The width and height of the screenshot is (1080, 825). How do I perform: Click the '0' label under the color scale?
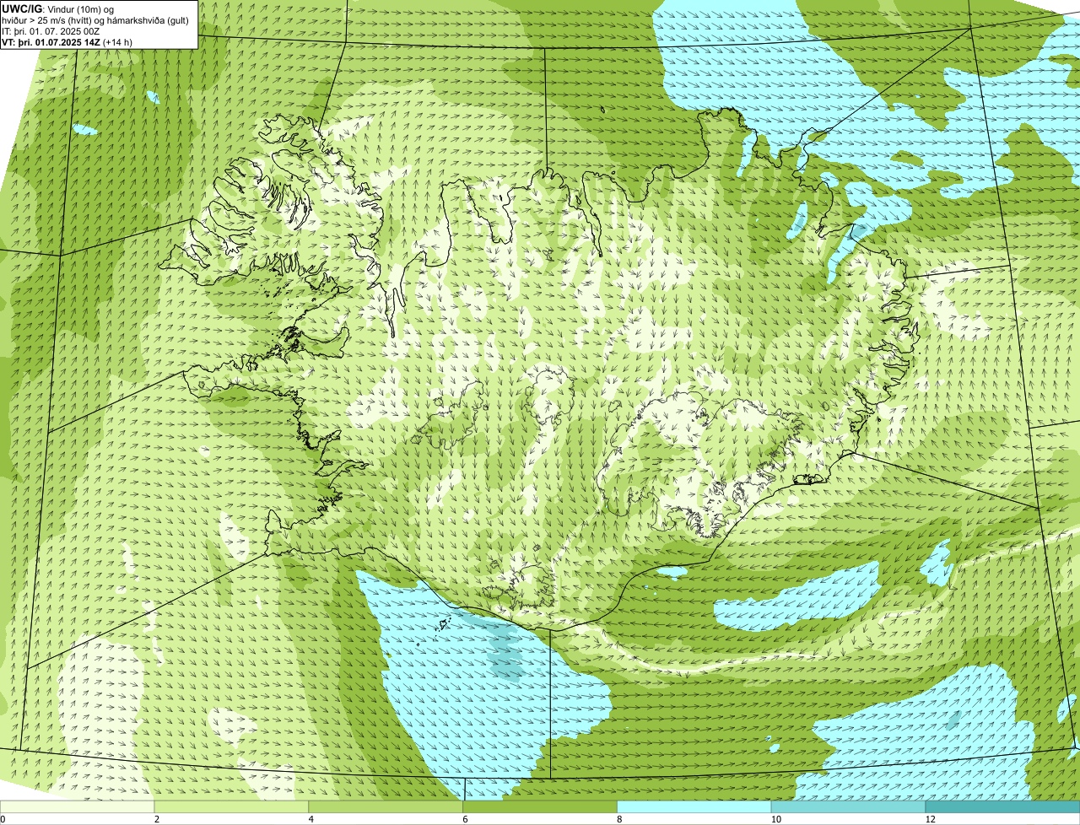click(3, 819)
